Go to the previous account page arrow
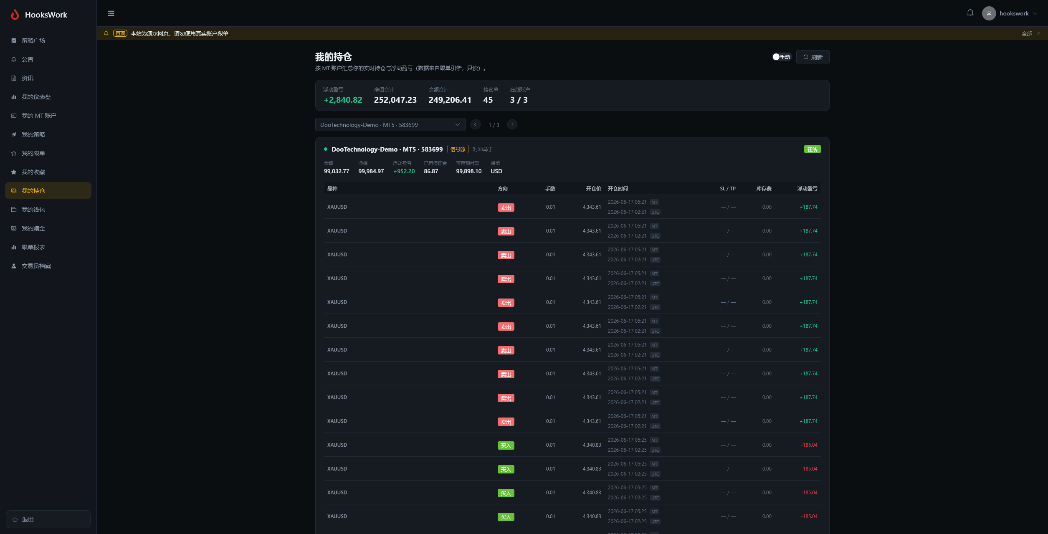The width and height of the screenshot is (1048, 534). pos(475,124)
